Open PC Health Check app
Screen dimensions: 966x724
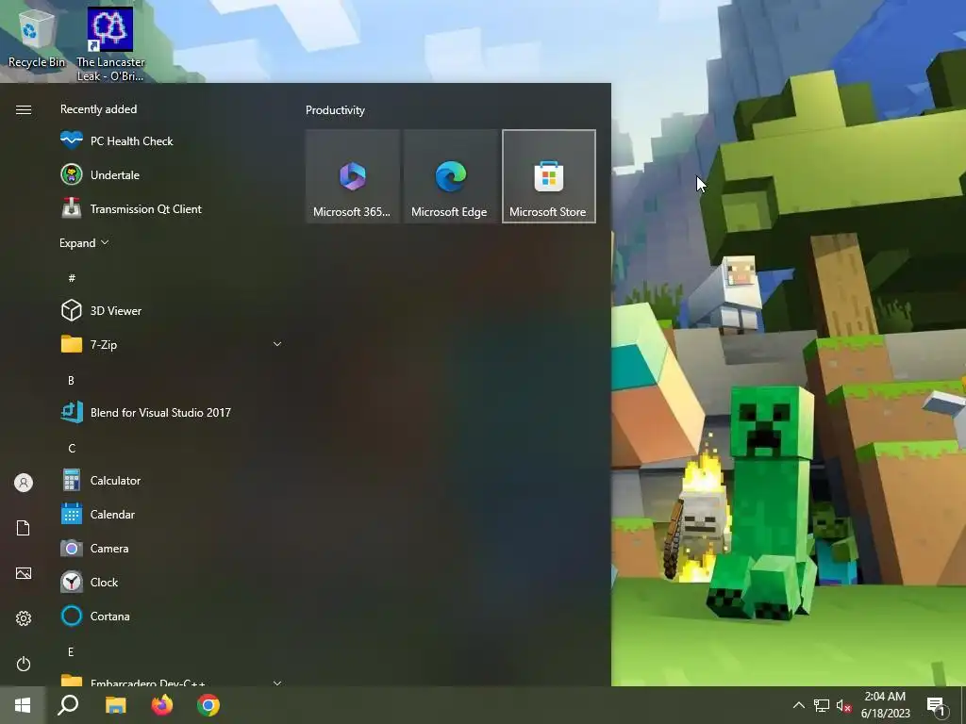click(172, 141)
